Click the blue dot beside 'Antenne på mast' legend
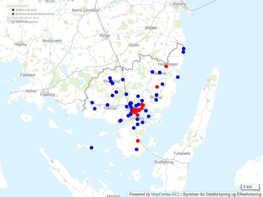The height and width of the screenshot is (197, 263). click(13, 10)
